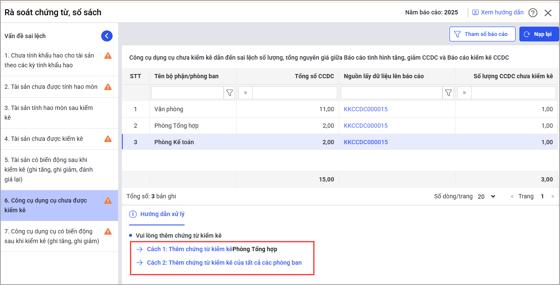Screen dimensions: 560x285
Task: Select issue 3 Tài sản tính hao mòn sau kiểm kê
Action: tap(49, 112)
